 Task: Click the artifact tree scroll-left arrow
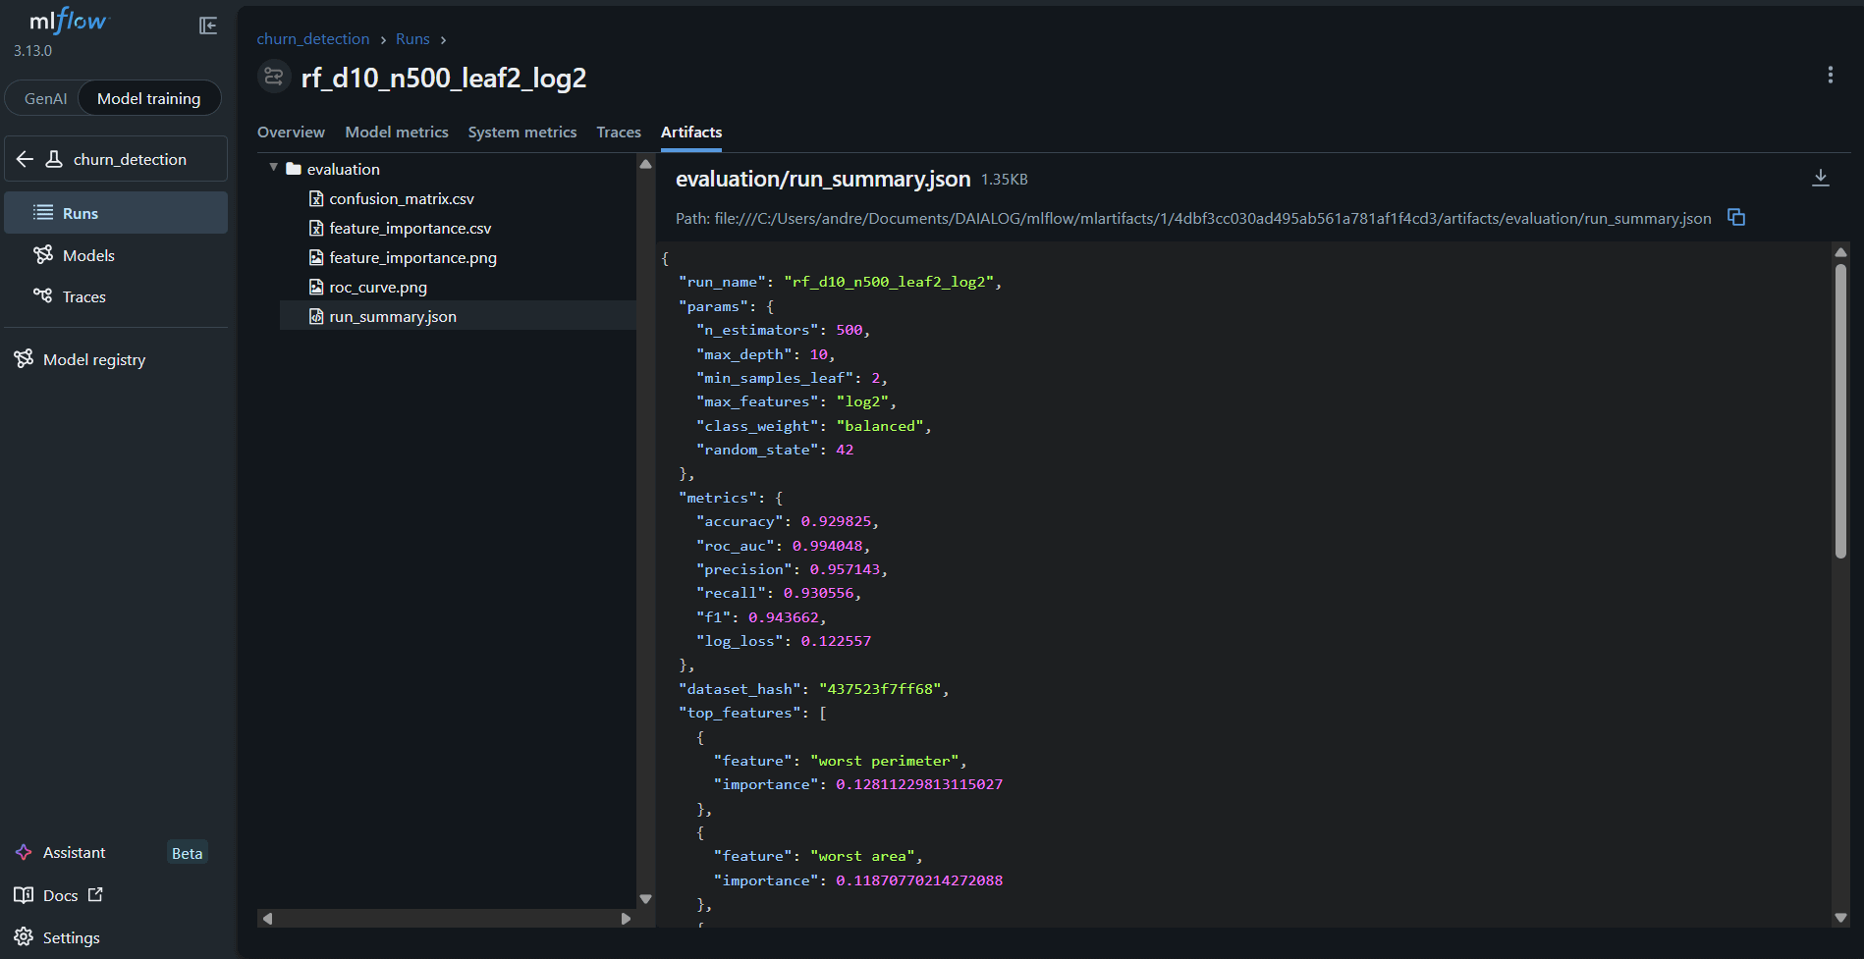pos(267,919)
